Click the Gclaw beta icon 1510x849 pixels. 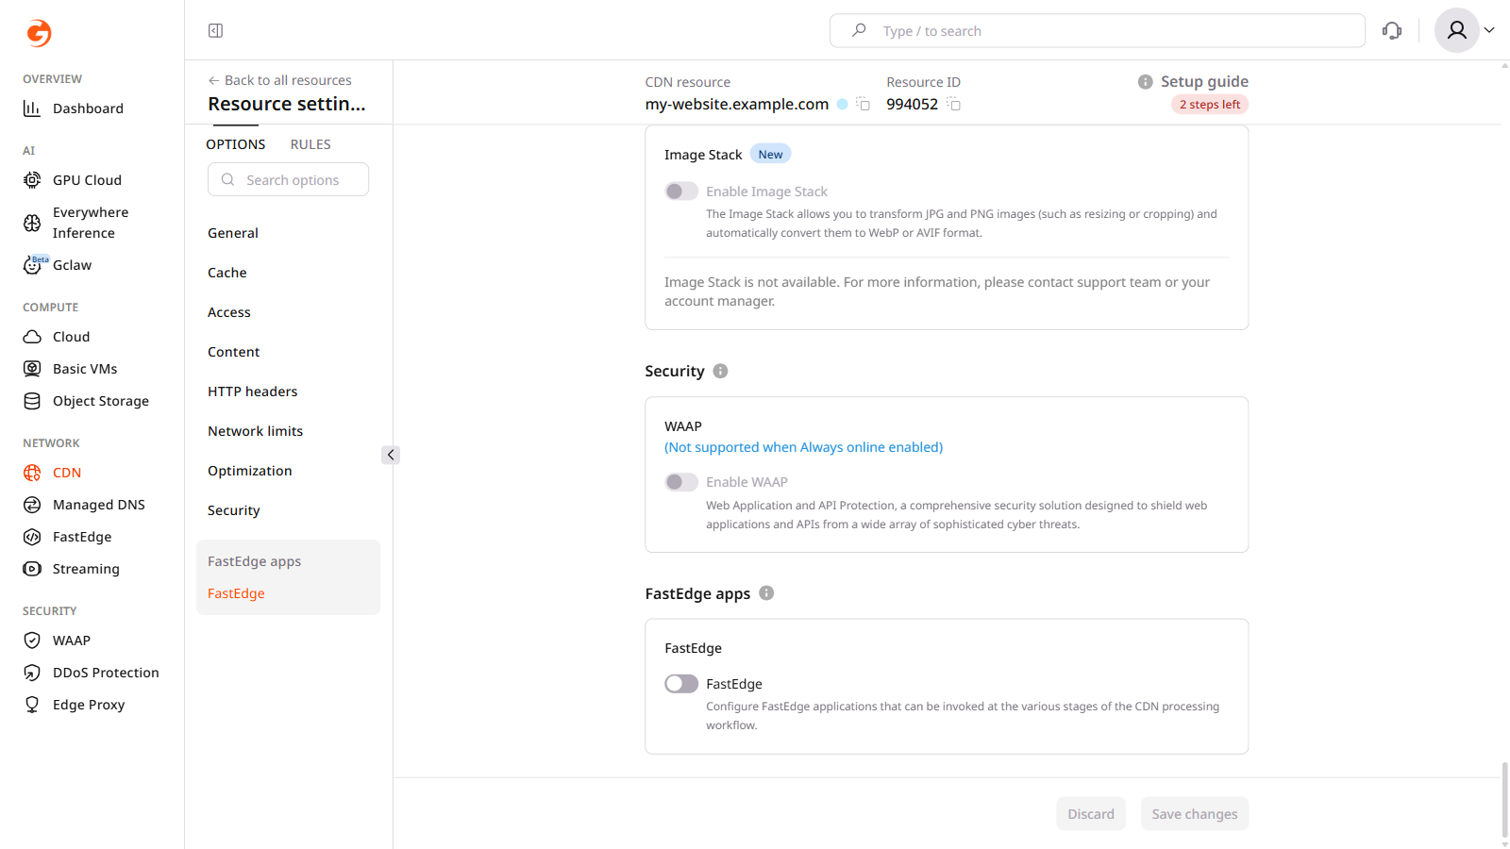tap(34, 265)
